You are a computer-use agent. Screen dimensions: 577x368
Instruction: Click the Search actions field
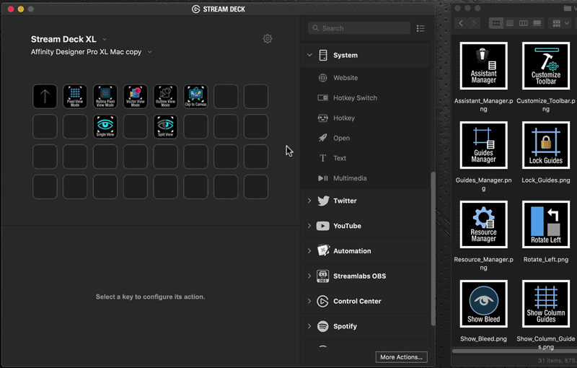[x=359, y=28]
